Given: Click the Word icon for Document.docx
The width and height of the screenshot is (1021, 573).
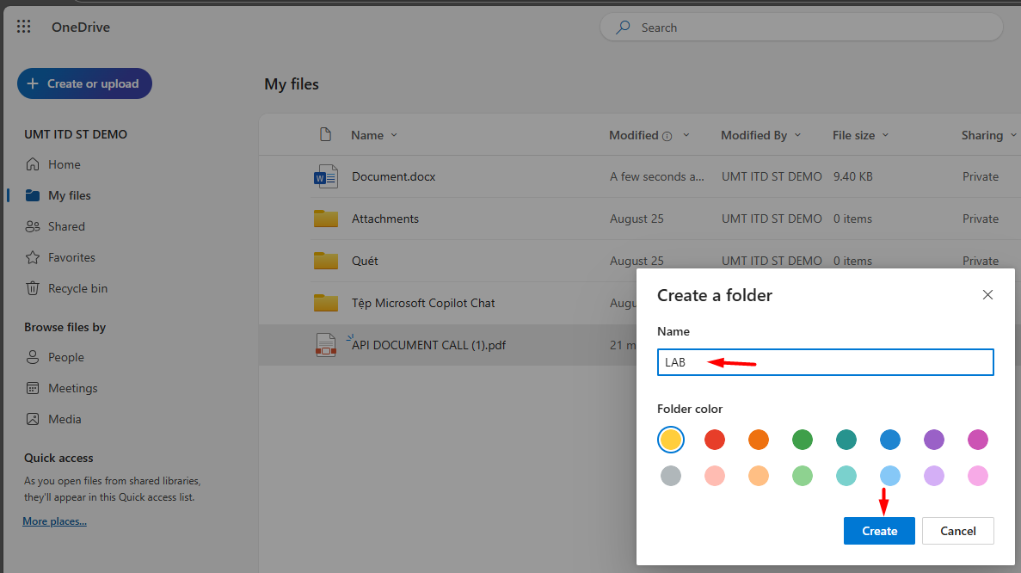Looking at the screenshot, I should point(326,176).
